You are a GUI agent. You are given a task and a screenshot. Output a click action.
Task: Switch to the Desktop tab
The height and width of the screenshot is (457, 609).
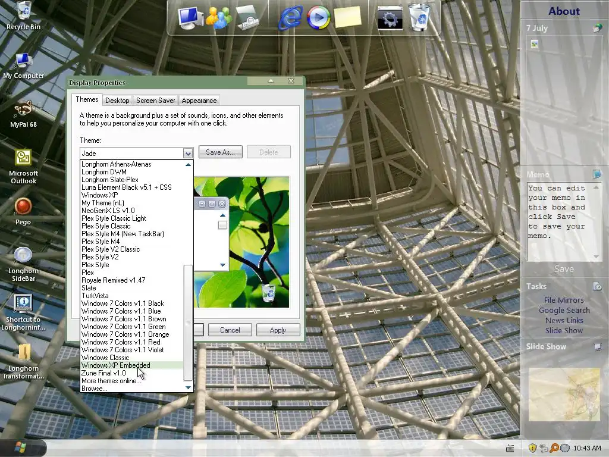click(x=117, y=100)
